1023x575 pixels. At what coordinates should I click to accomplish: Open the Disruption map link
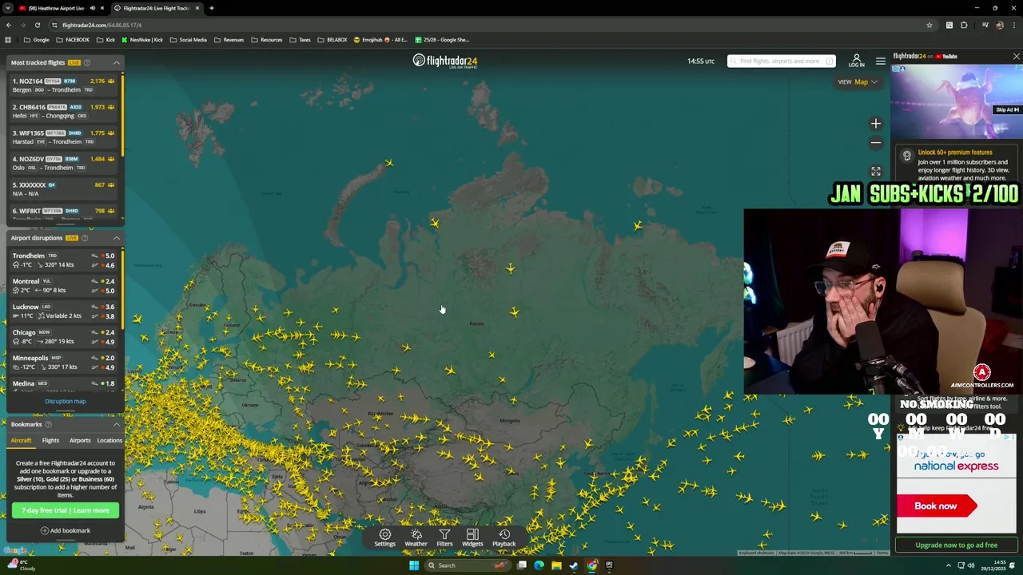point(66,401)
